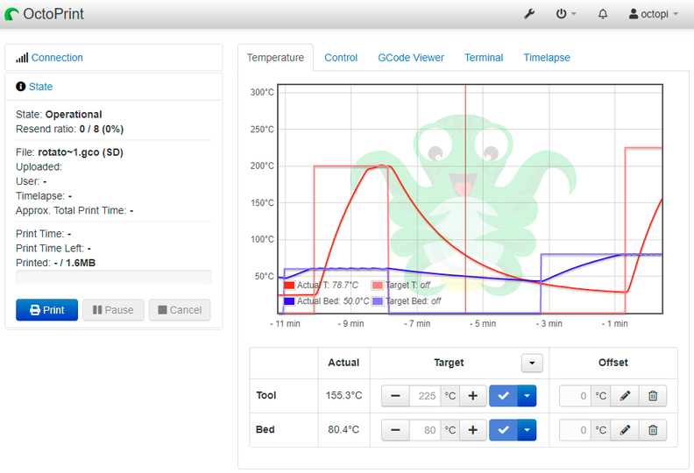Click the print progress bar

pos(113,278)
